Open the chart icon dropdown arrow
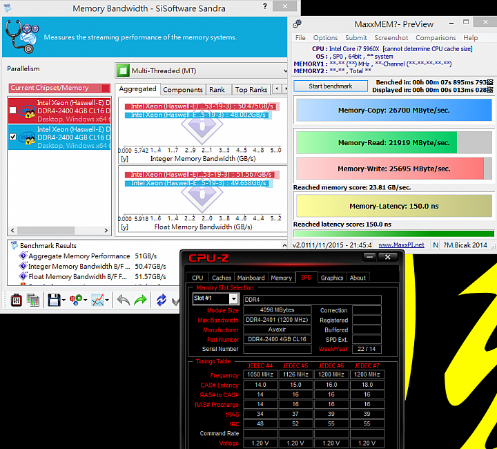This screenshot has width=497, height=449. pos(107,300)
